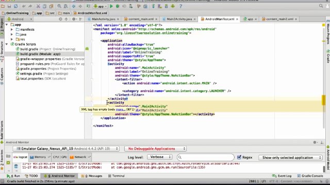Open the AVD Manager icon
Viewport: 330px width, 185px height.
click(x=160, y=6)
